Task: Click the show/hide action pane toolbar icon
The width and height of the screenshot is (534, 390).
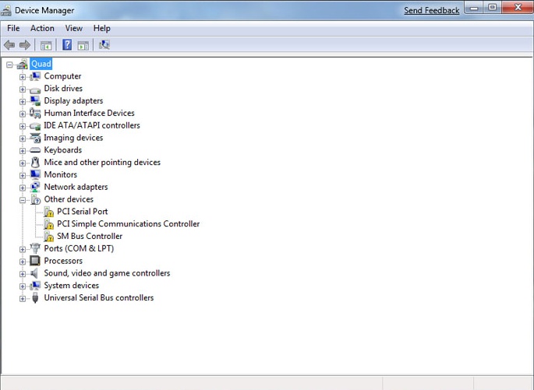Action: (83, 45)
